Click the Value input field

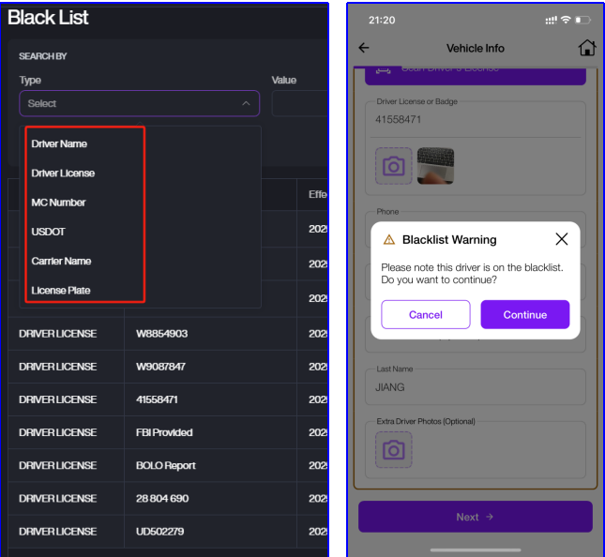[300, 103]
